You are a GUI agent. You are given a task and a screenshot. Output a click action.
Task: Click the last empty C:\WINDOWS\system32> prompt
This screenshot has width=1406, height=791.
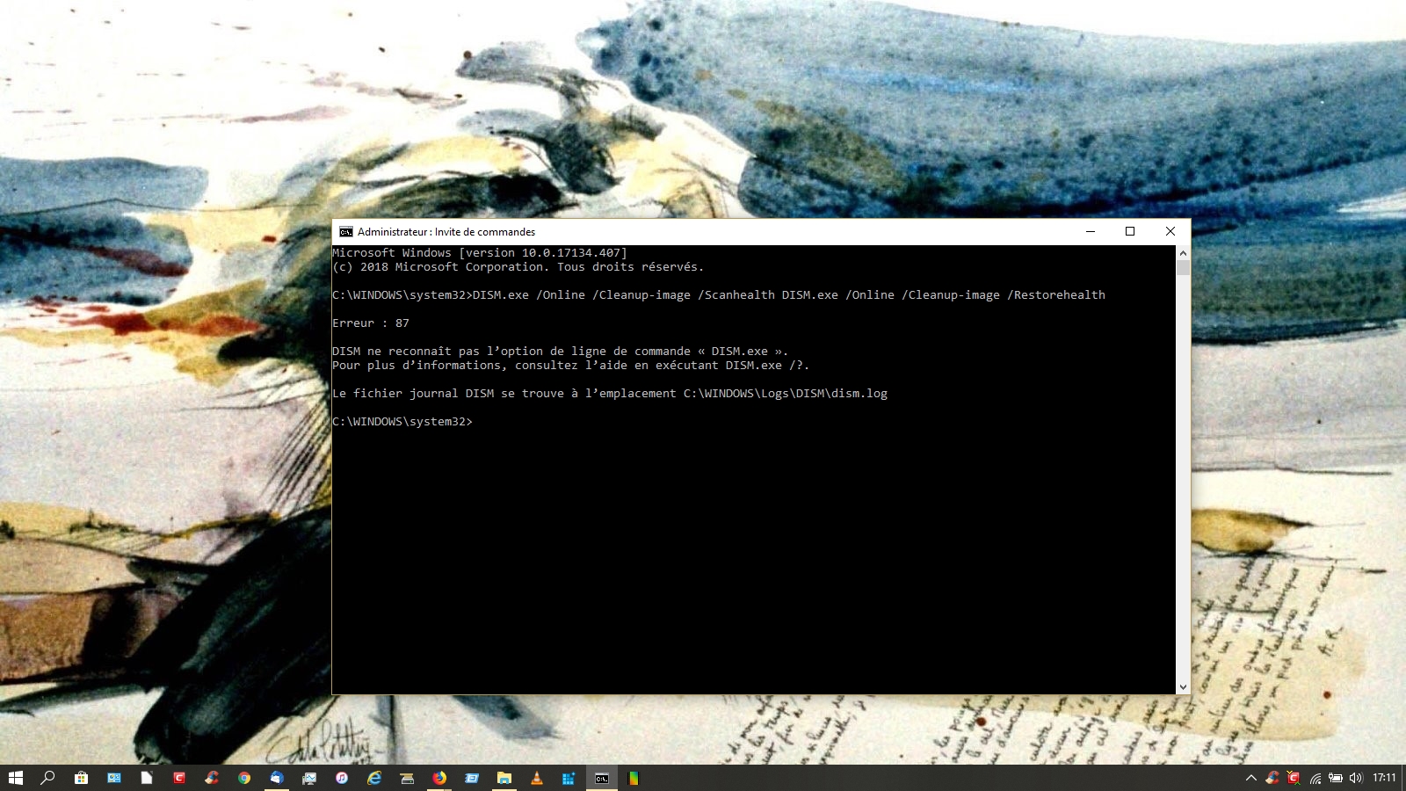(x=402, y=422)
